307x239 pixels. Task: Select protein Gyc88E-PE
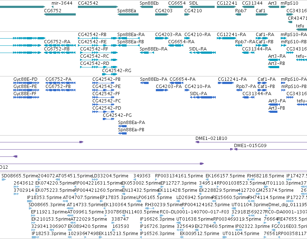(26, 90)
